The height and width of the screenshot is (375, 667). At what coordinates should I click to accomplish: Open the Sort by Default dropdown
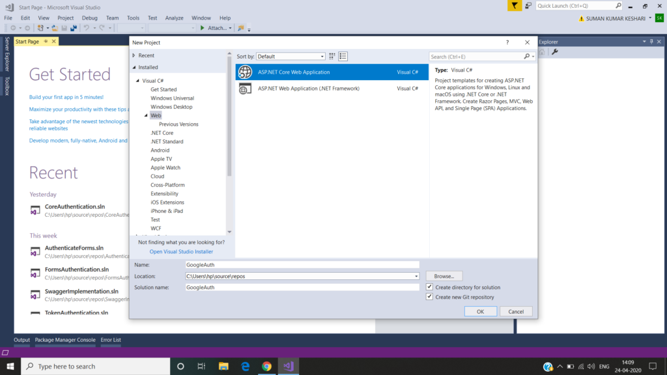point(291,56)
